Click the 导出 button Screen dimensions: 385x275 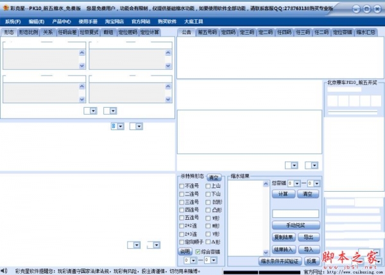(309, 237)
